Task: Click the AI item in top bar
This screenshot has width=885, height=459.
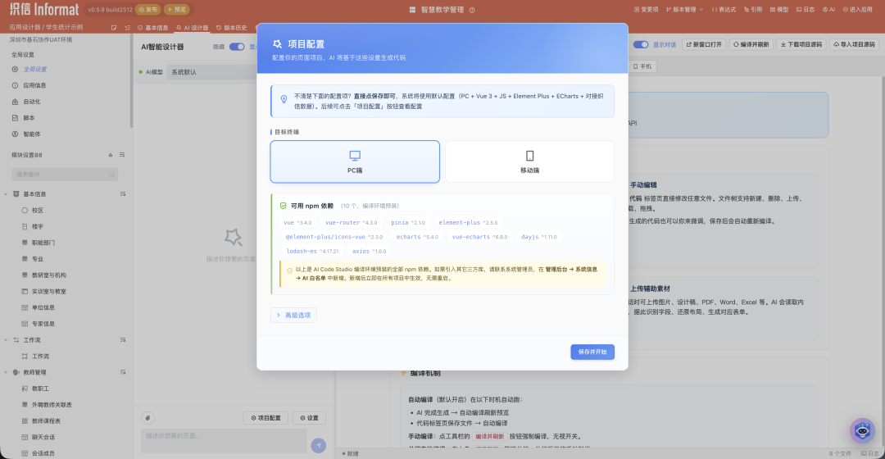Action: [828, 10]
